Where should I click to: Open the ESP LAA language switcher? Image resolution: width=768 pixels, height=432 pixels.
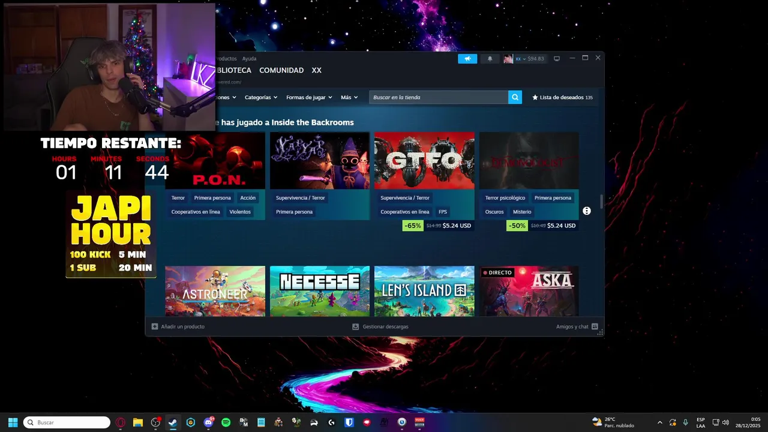[x=700, y=422]
